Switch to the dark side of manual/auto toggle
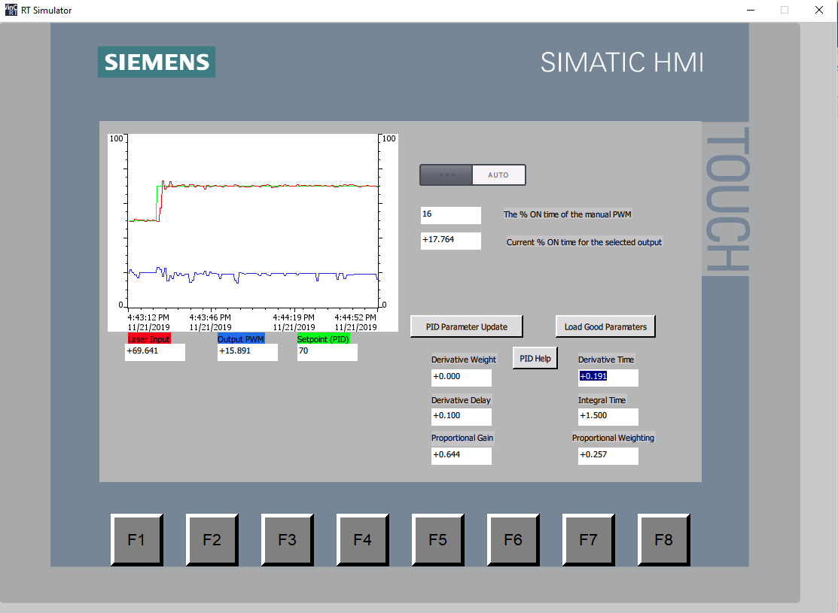838x613 pixels. coord(446,174)
